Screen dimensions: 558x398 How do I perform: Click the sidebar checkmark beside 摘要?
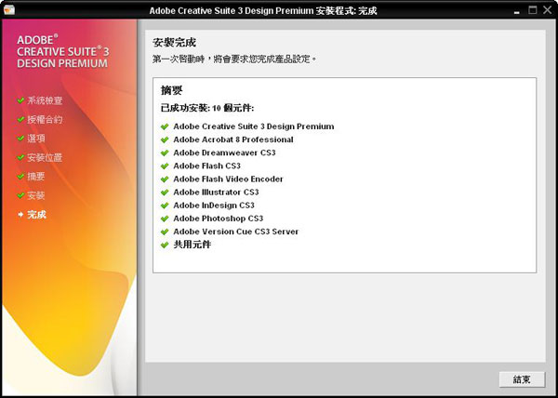tap(20, 176)
